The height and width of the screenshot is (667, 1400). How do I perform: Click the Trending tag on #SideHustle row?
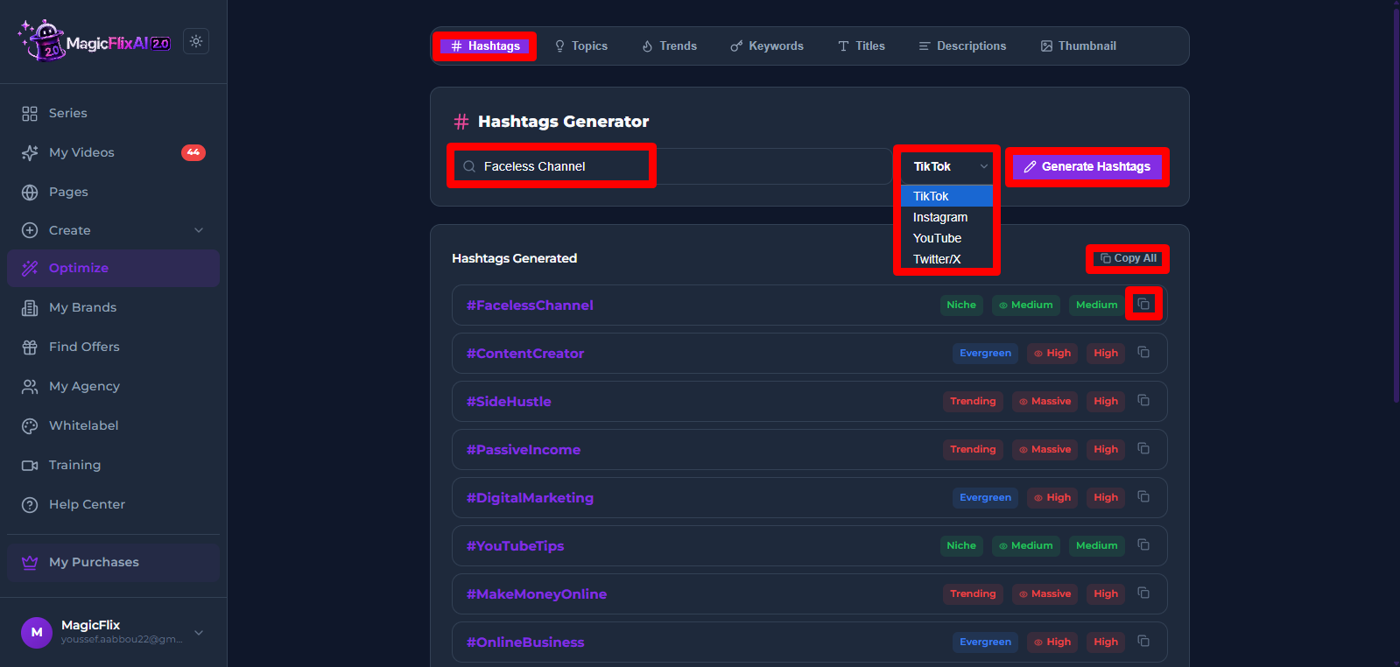(x=973, y=401)
